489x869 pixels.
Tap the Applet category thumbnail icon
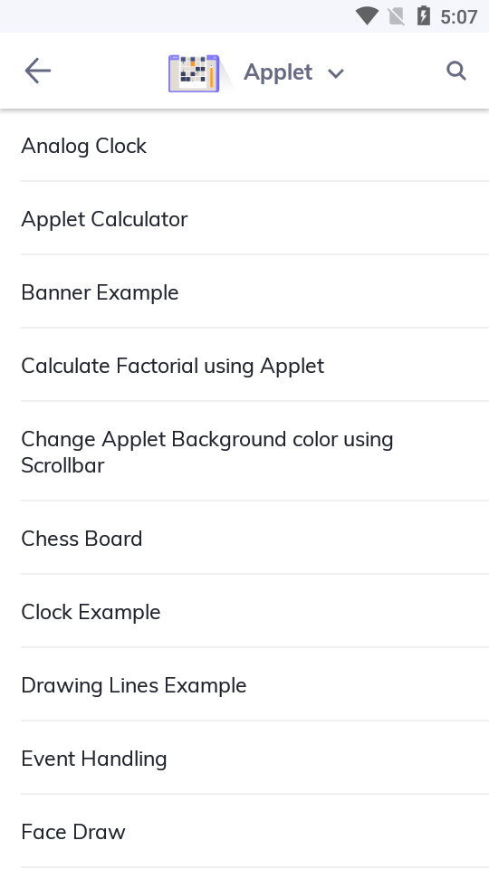point(194,72)
